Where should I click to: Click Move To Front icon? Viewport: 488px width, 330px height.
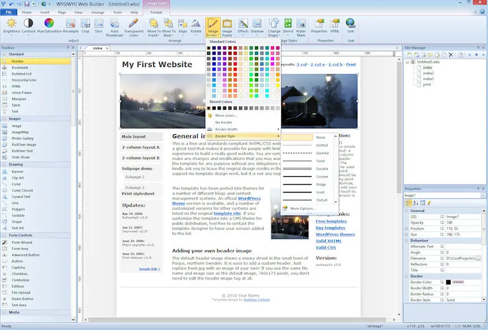pos(154,23)
